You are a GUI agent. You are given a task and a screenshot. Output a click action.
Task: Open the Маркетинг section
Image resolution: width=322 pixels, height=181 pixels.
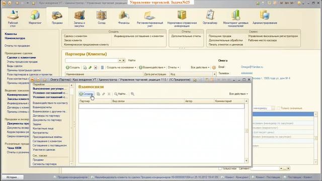coord(35,17)
